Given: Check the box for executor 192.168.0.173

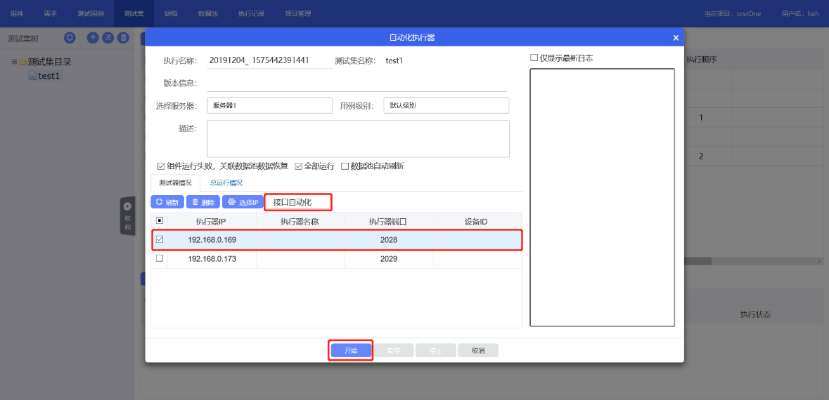Looking at the screenshot, I should tap(160, 258).
